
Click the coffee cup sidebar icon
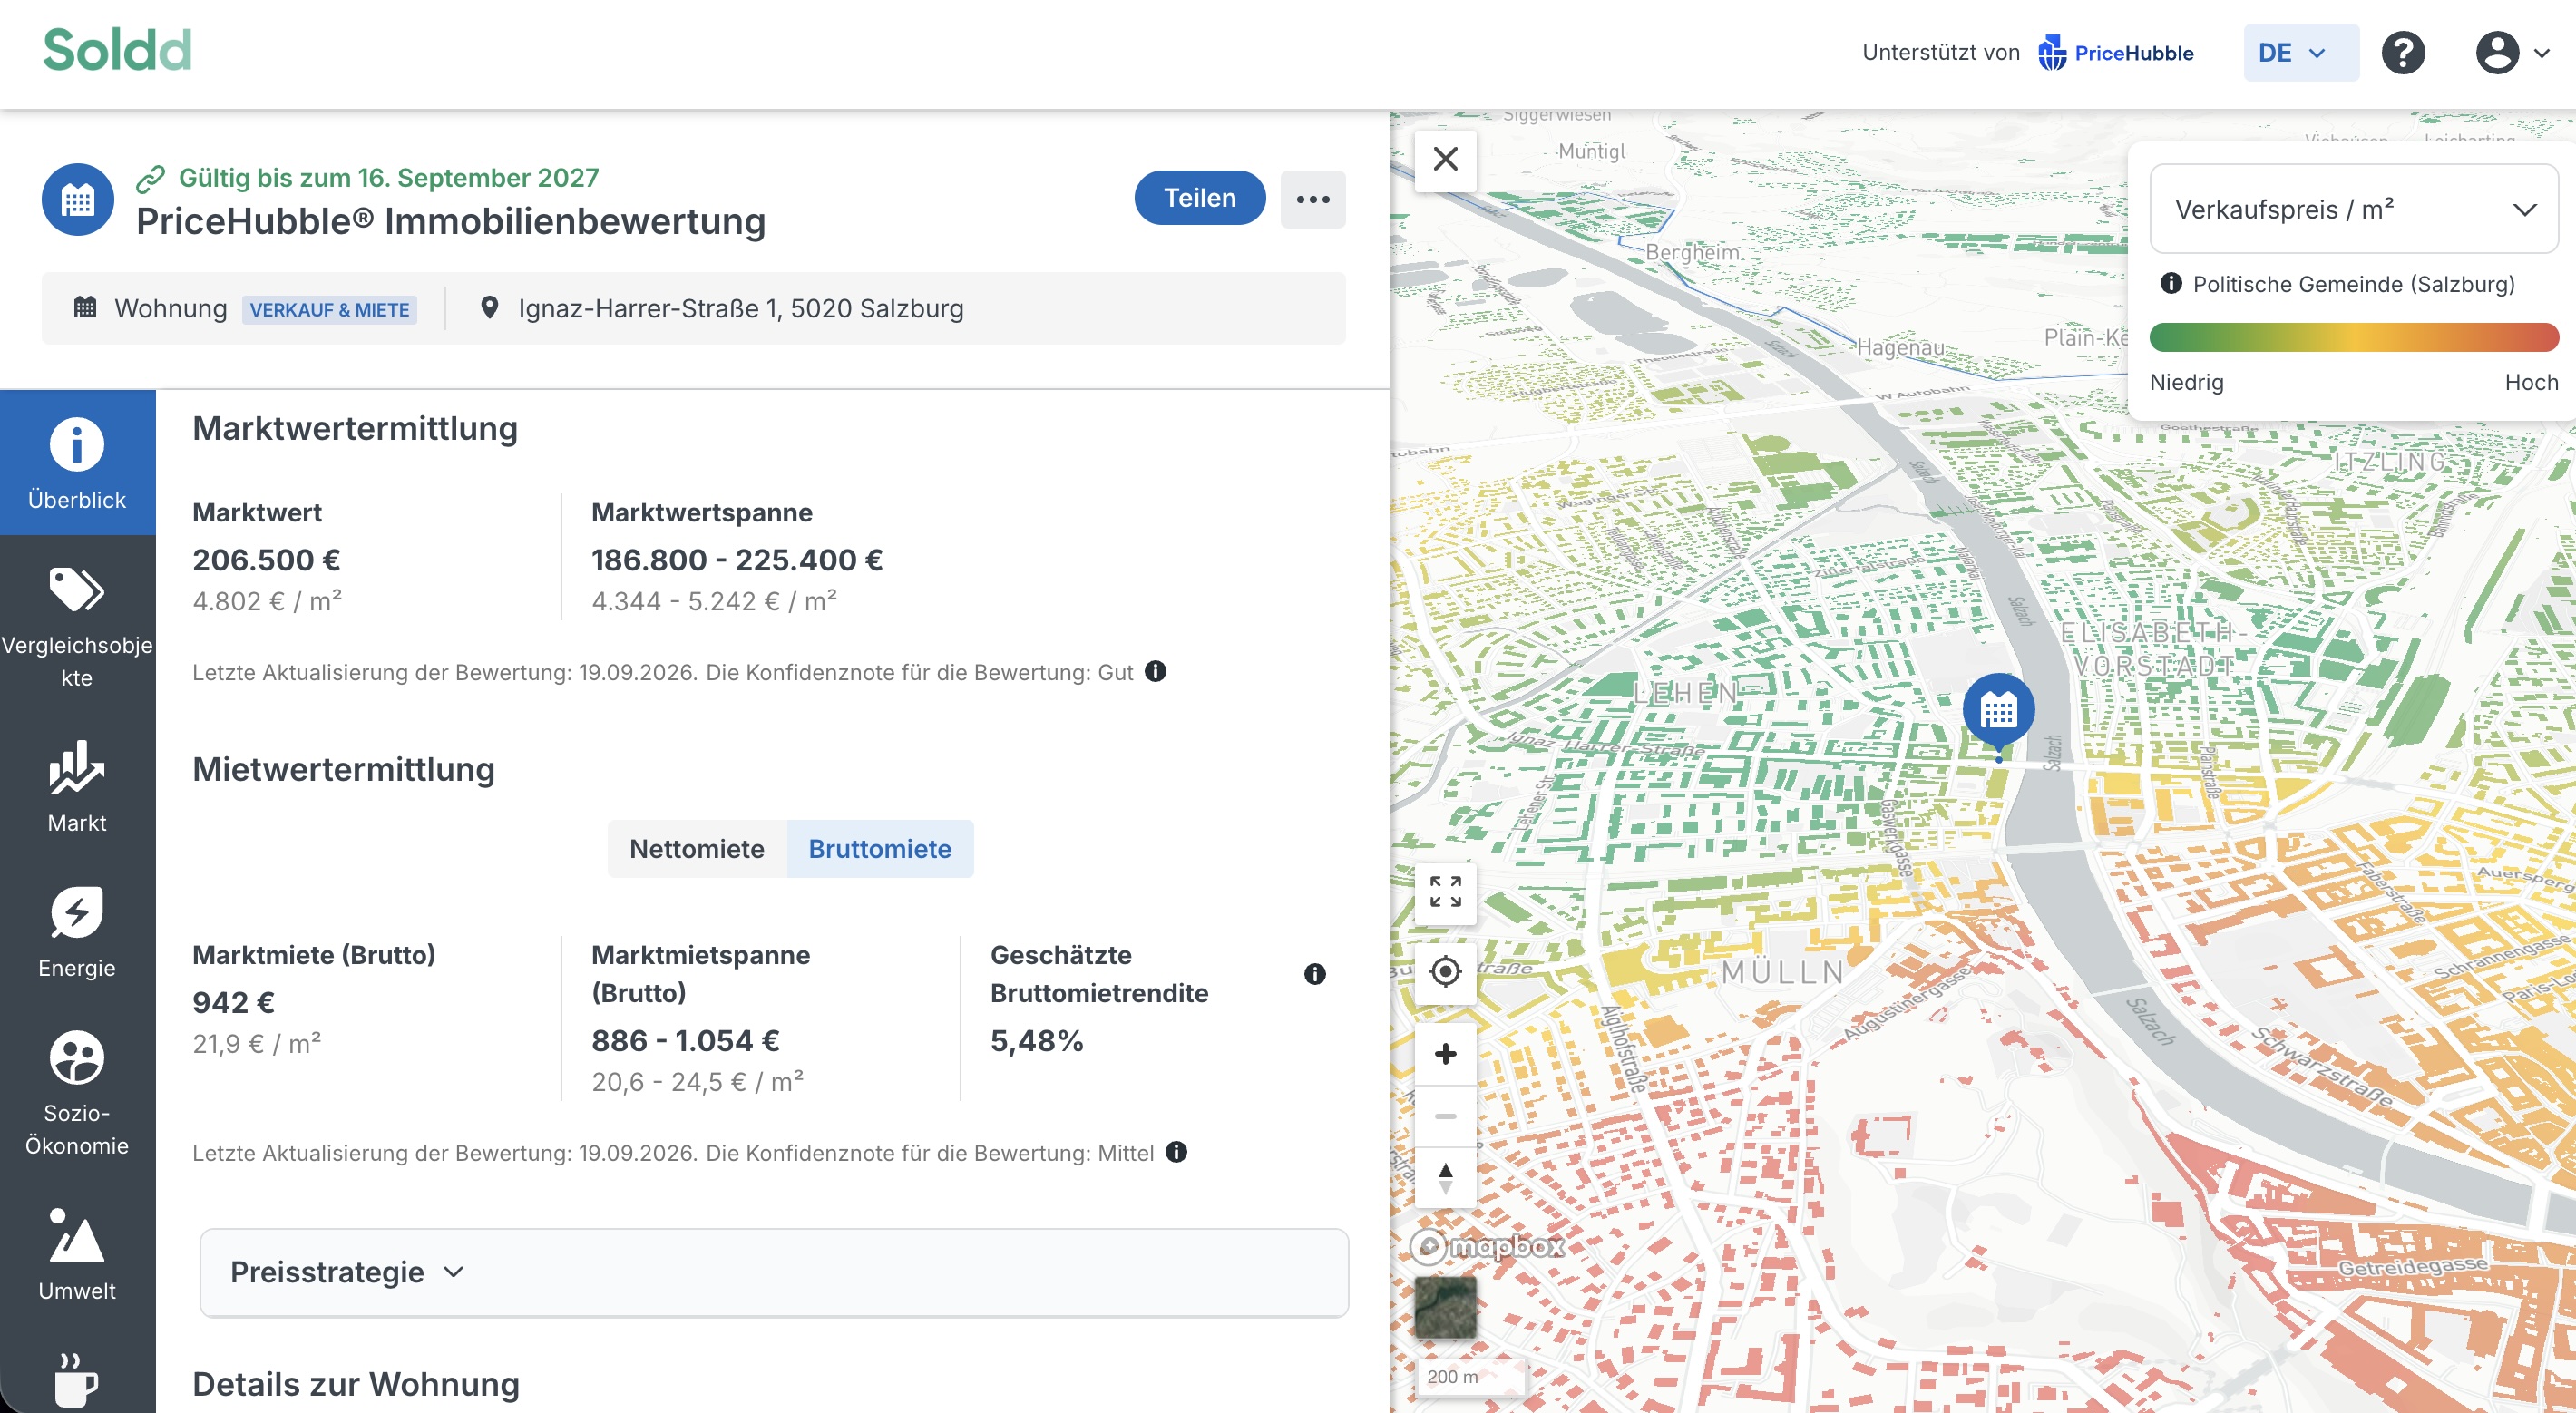[x=77, y=1380]
